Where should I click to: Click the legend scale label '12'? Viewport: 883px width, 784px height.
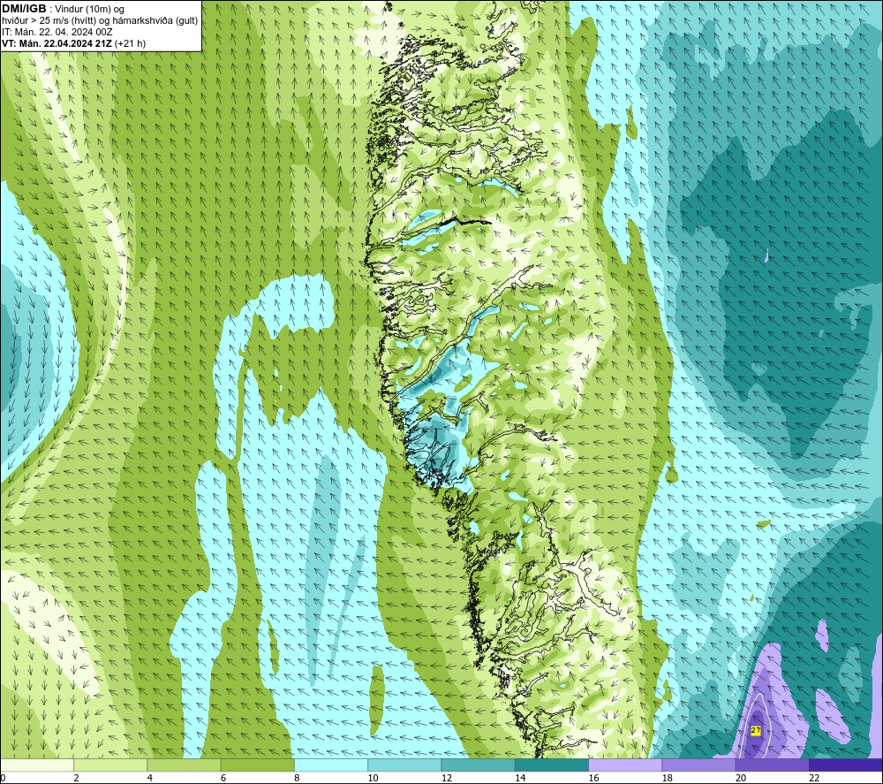[447, 778]
